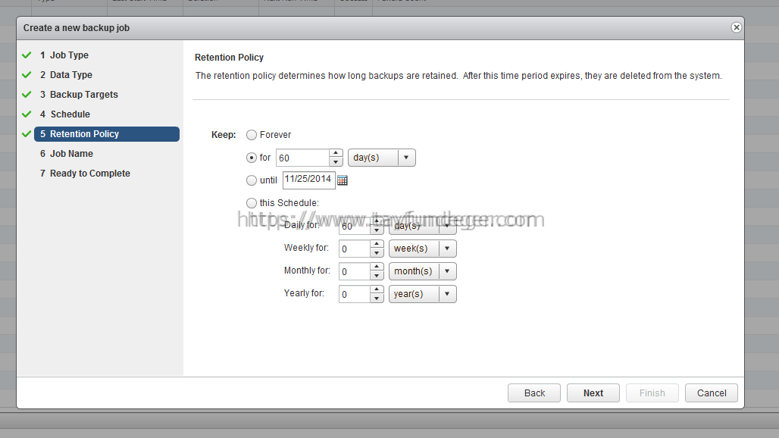Click the Cancel button
Image resolution: width=779 pixels, height=438 pixels.
[712, 393]
